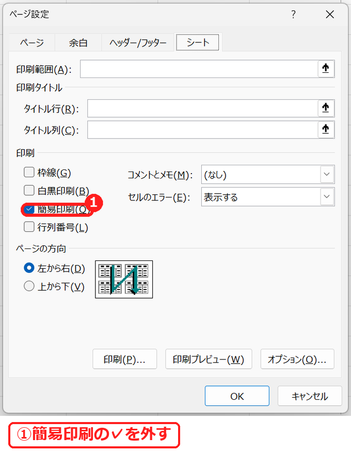
Task: Select the シート tab
Action: [198, 42]
